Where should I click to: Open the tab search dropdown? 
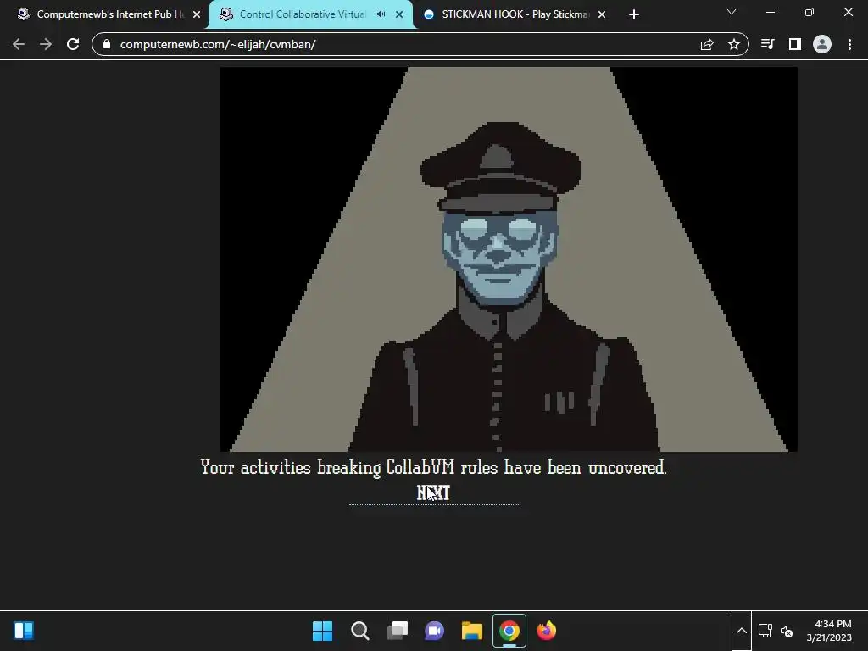(732, 12)
